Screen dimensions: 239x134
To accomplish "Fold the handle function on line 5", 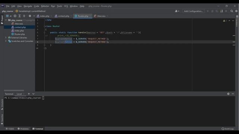I will point(44,32).
